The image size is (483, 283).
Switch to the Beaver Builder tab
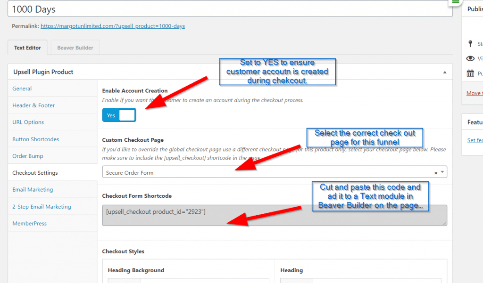tap(75, 48)
